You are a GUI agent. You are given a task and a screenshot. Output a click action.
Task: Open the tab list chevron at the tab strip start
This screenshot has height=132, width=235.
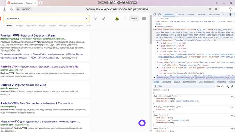[x=2, y=3]
